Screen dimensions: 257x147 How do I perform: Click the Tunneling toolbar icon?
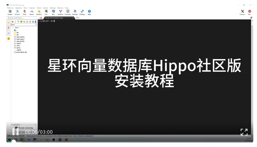tap(68, 12)
